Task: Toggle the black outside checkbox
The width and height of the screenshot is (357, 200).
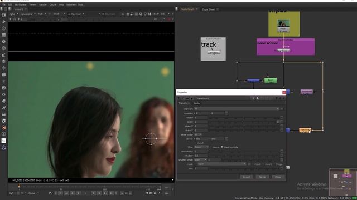Action: coord(221,147)
